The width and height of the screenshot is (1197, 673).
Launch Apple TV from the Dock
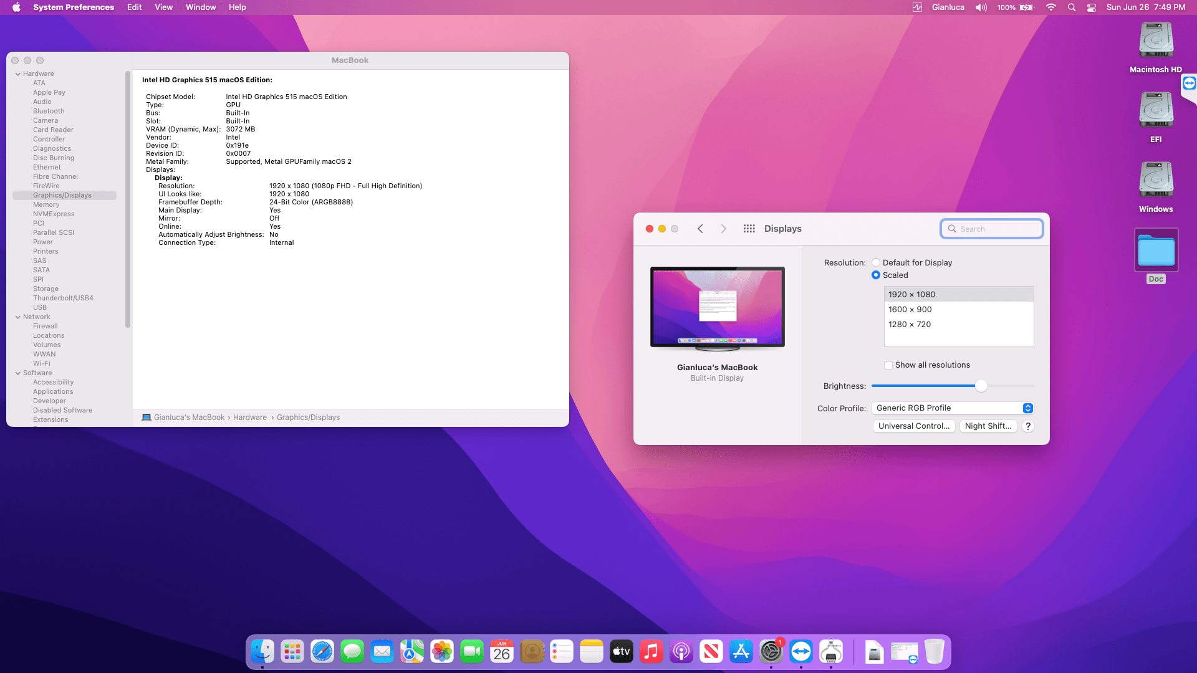(622, 652)
